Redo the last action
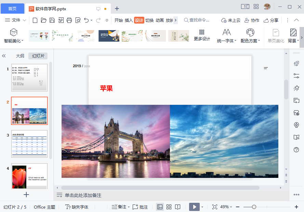The height and width of the screenshot is (212, 304). [98, 20]
